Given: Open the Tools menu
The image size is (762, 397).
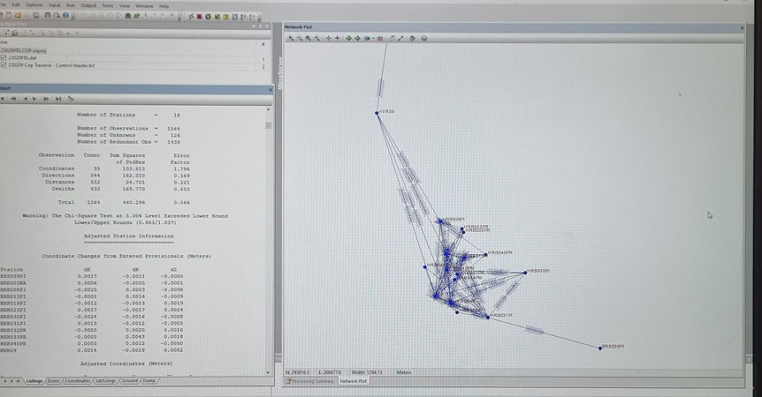Looking at the screenshot, I should (x=107, y=6).
